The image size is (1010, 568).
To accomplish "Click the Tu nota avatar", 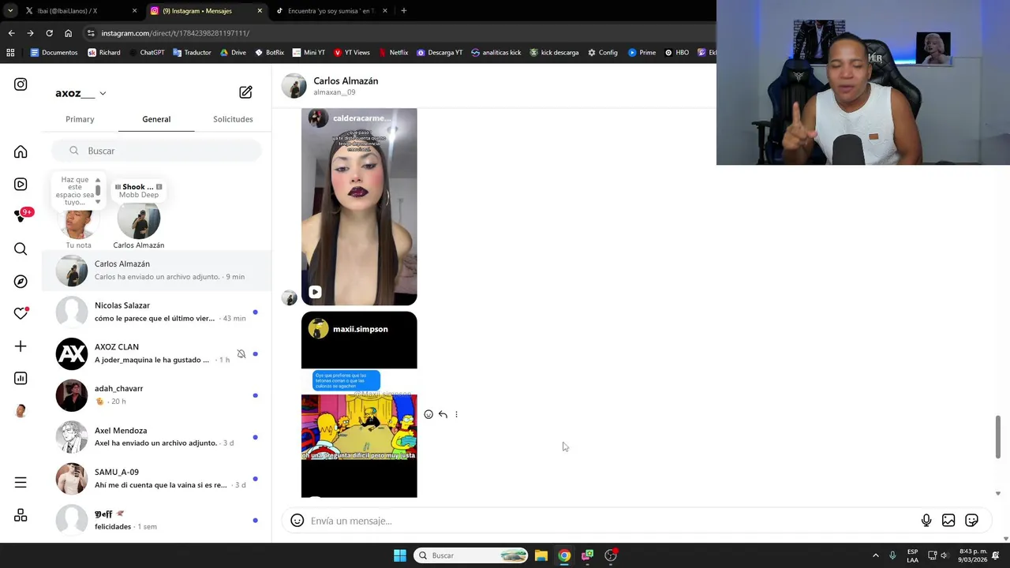I will pos(78,222).
